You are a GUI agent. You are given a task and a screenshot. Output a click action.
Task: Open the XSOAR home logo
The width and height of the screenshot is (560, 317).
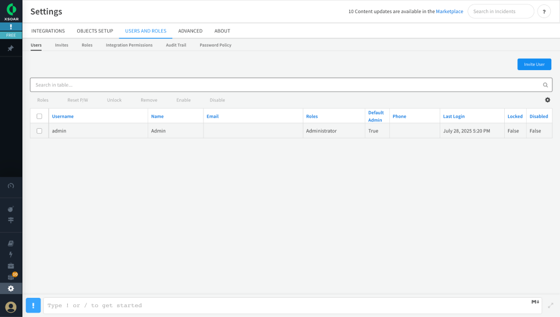[11, 10]
